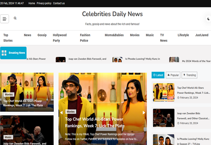Image resolution: width=211 pixels, height=145 pixels.
Task: Open sidebar Jaap van Zweden Bids Farewell headline
Action: click(193, 116)
